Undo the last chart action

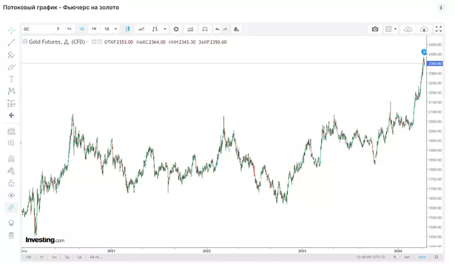tap(216, 29)
